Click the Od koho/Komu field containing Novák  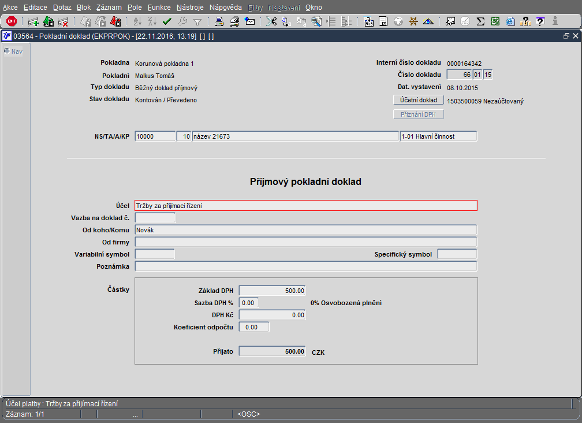pyautogui.click(x=306, y=230)
